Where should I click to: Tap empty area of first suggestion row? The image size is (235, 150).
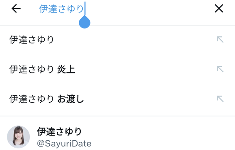click(x=135, y=40)
